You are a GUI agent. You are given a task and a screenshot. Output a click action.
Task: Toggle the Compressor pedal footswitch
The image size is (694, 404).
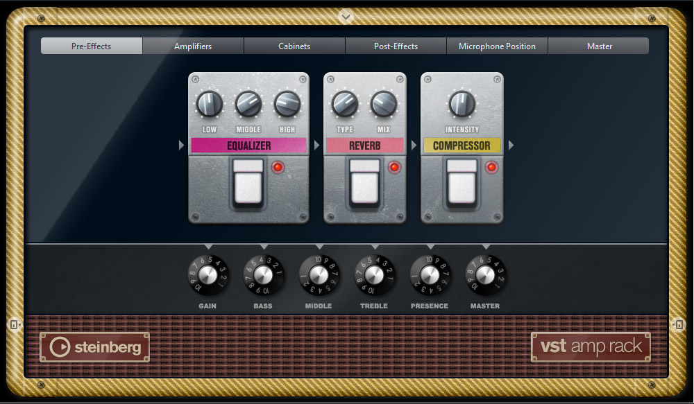[462, 183]
